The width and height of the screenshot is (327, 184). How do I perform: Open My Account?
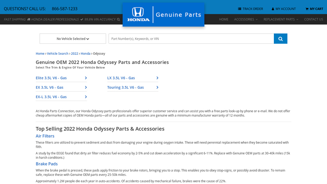284,9
